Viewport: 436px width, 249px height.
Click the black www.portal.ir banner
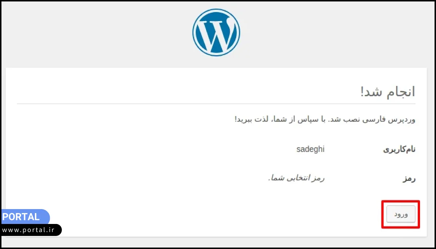tap(31, 230)
